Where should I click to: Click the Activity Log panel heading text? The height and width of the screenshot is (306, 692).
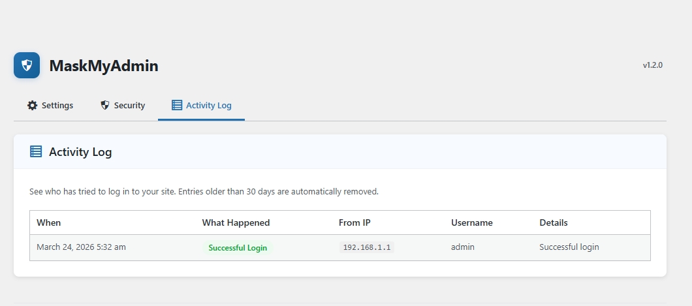(x=80, y=152)
